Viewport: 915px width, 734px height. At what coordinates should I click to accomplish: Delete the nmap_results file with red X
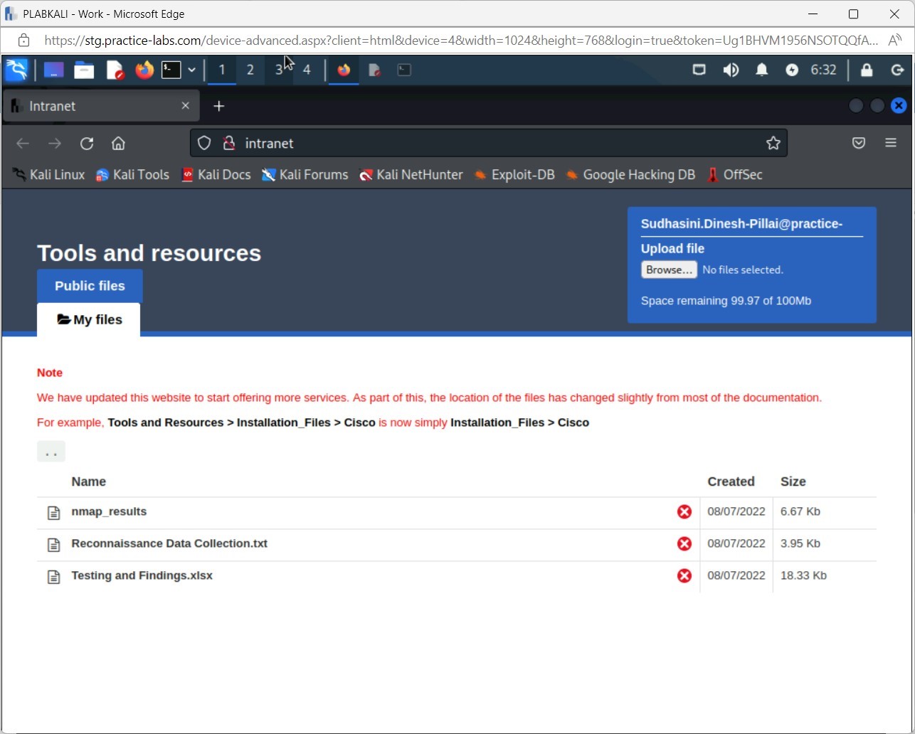(x=684, y=511)
